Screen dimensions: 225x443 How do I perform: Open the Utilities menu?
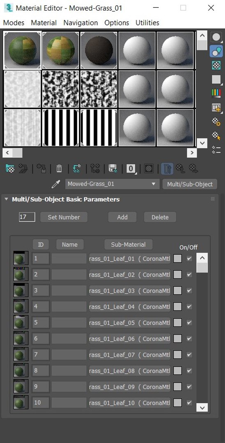(x=147, y=23)
